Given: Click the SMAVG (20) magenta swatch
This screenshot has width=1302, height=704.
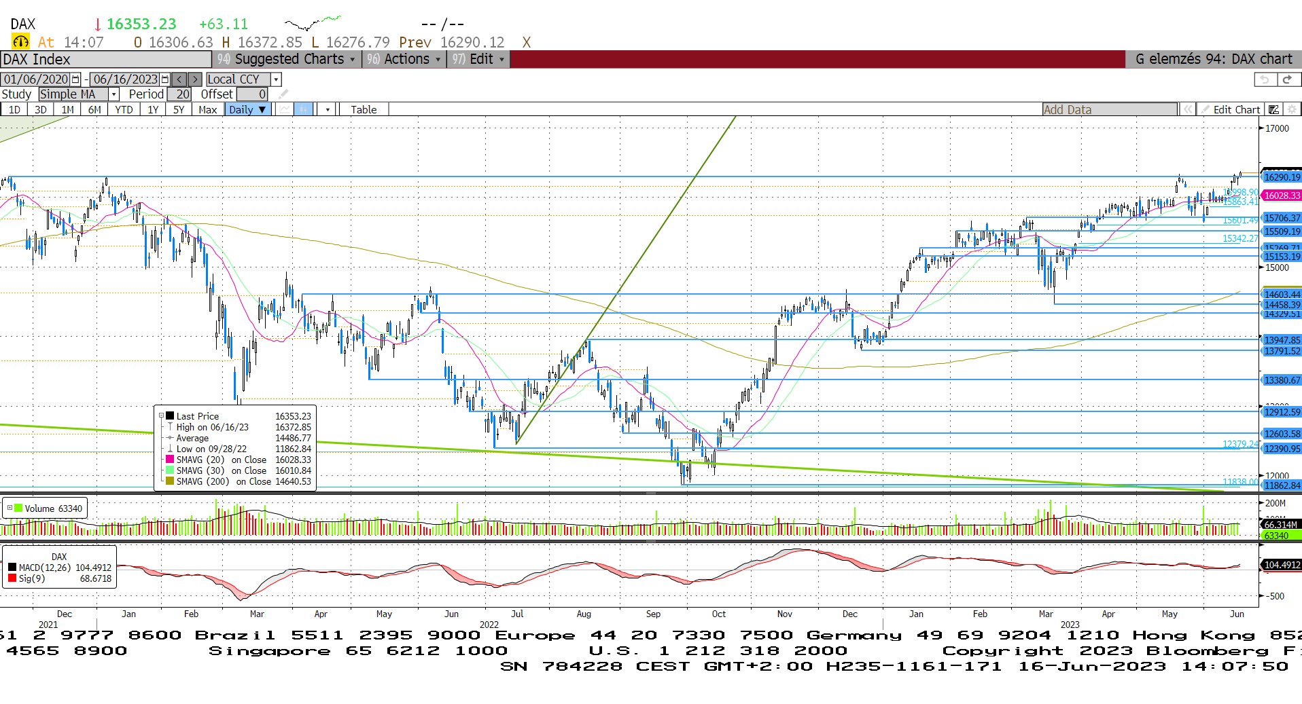Looking at the screenshot, I should click(170, 460).
